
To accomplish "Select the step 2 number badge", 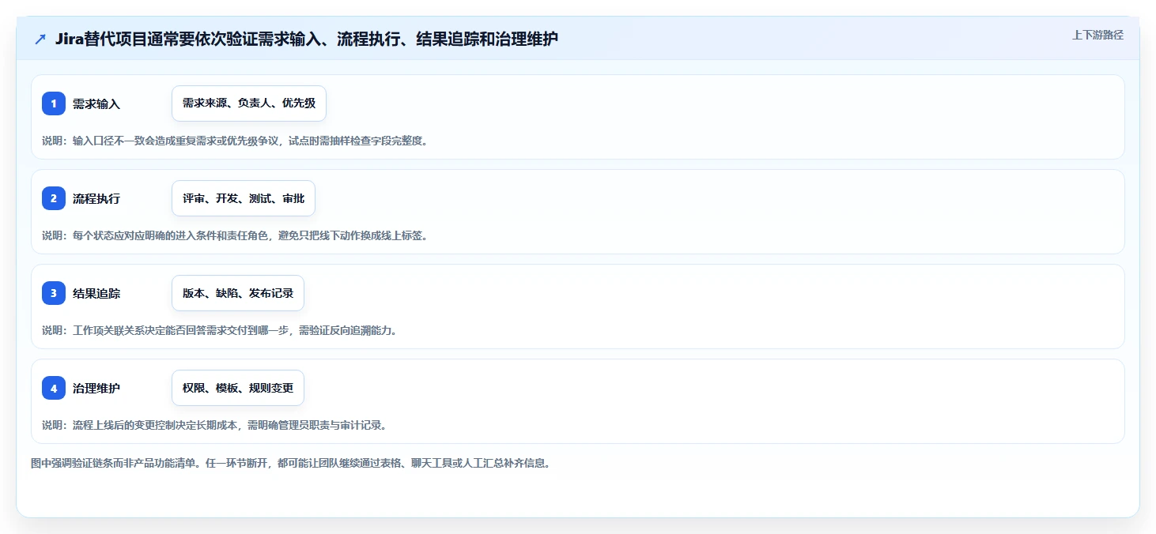I will pyautogui.click(x=54, y=198).
